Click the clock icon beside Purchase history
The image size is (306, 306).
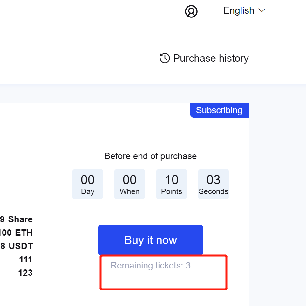click(x=165, y=58)
